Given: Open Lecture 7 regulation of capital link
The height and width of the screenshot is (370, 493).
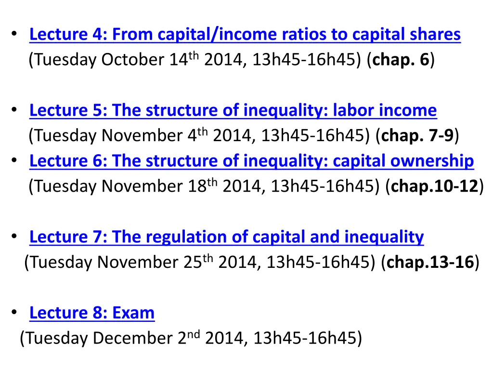Looking at the screenshot, I should coord(226,237).
